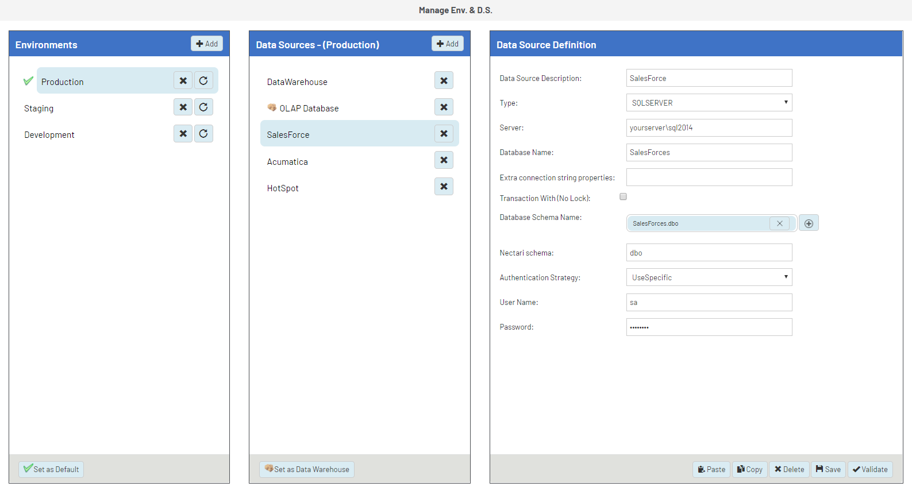Open the Type dropdown showing SQLSERVER
912x487 pixels.
point(709,103)
